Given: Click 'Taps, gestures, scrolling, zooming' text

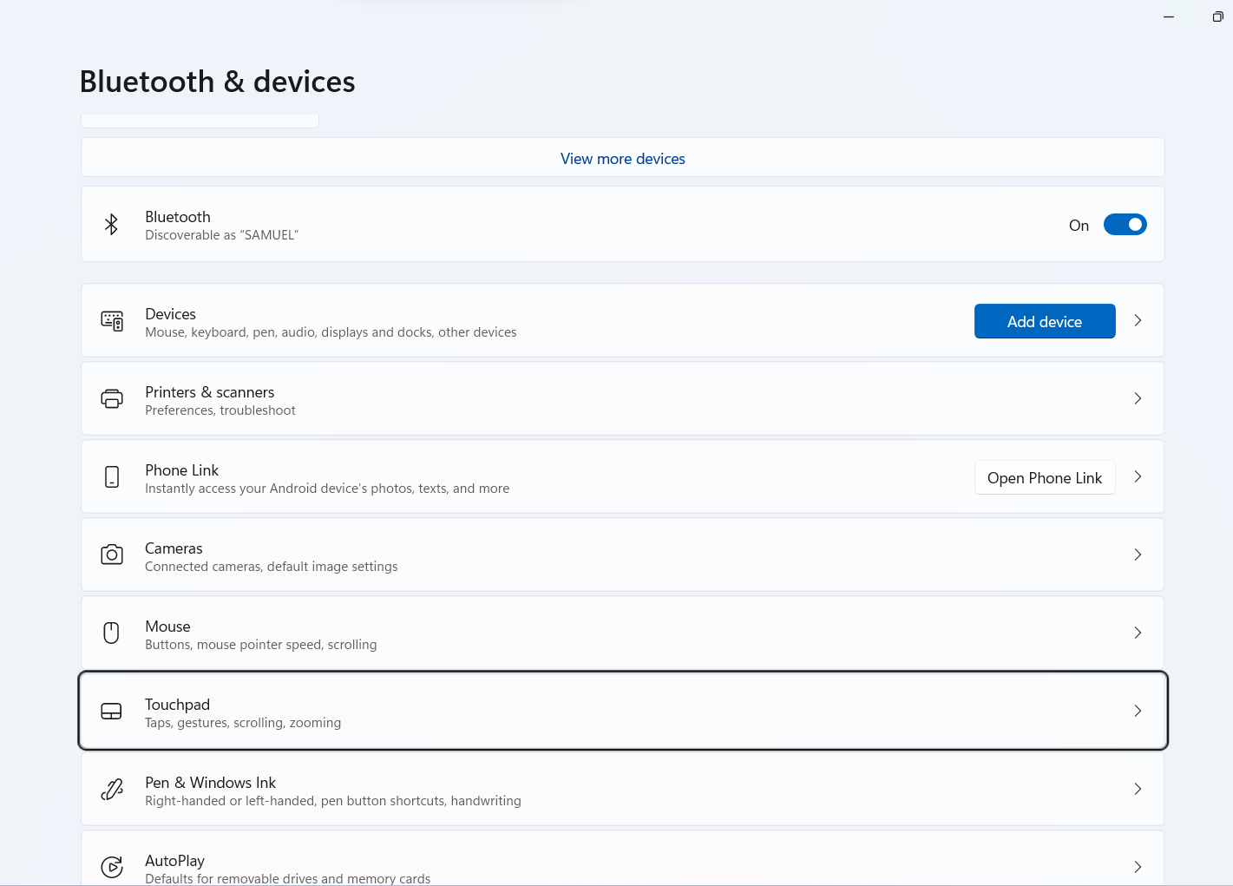Looking at the screenshot, I should click(243, 723).
